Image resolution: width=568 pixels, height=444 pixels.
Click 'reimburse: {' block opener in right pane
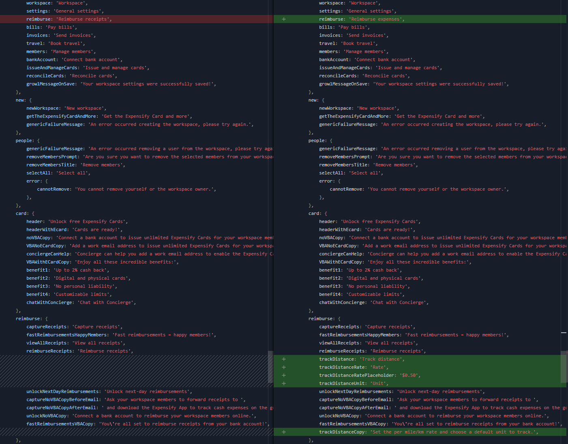point(324,319)
